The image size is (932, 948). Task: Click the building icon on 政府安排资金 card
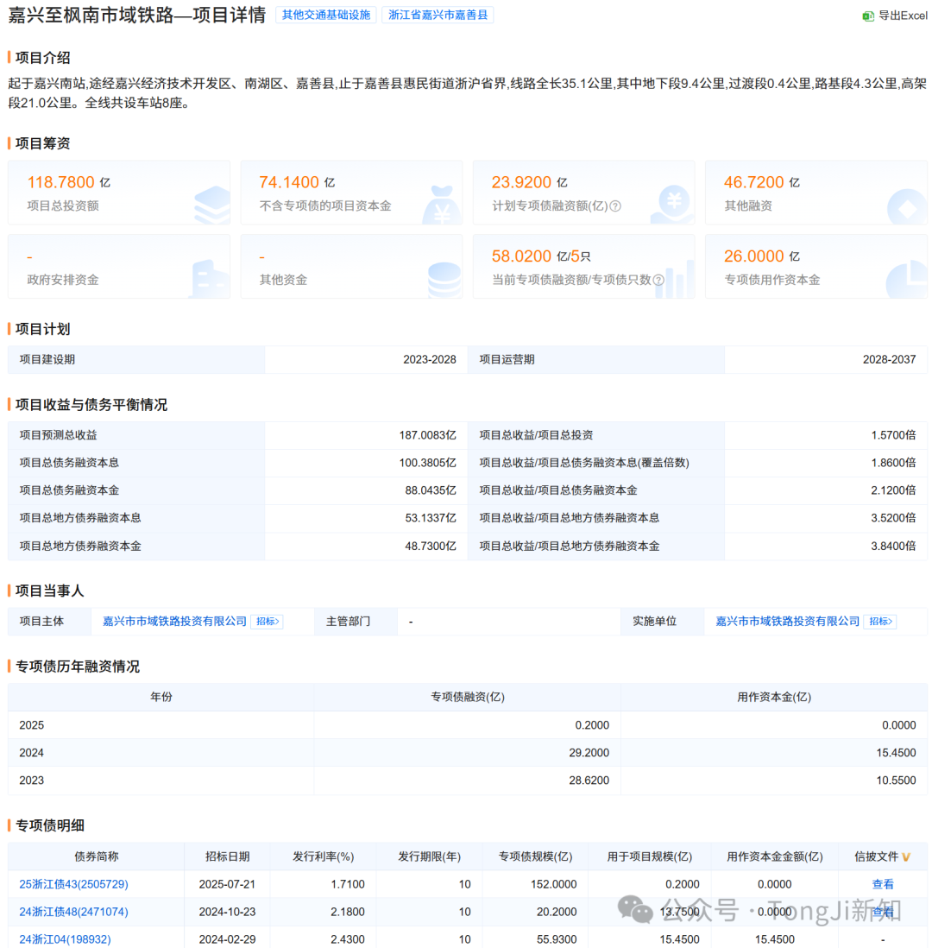pos(210,280)
